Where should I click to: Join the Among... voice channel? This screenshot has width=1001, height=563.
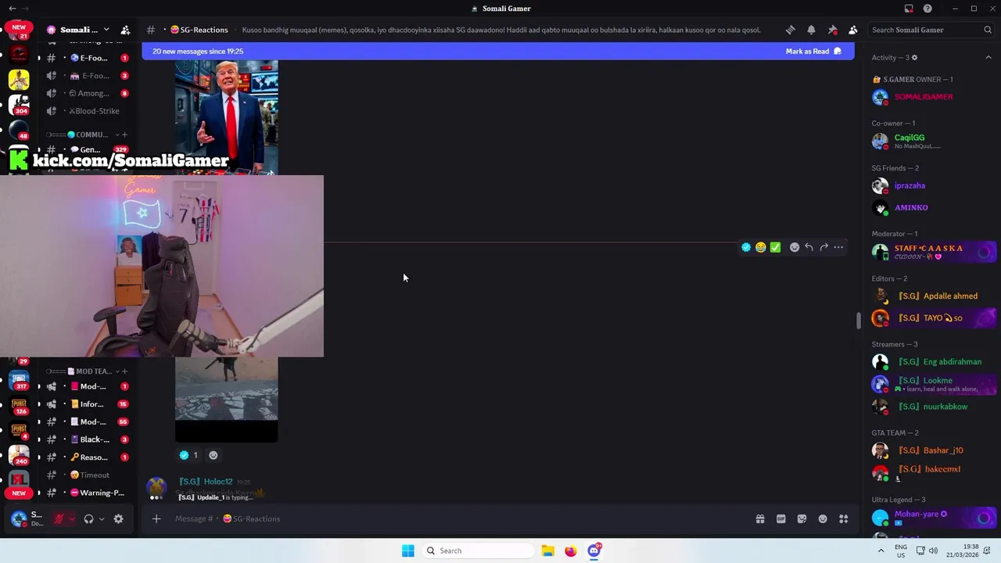tap(88, 93)
